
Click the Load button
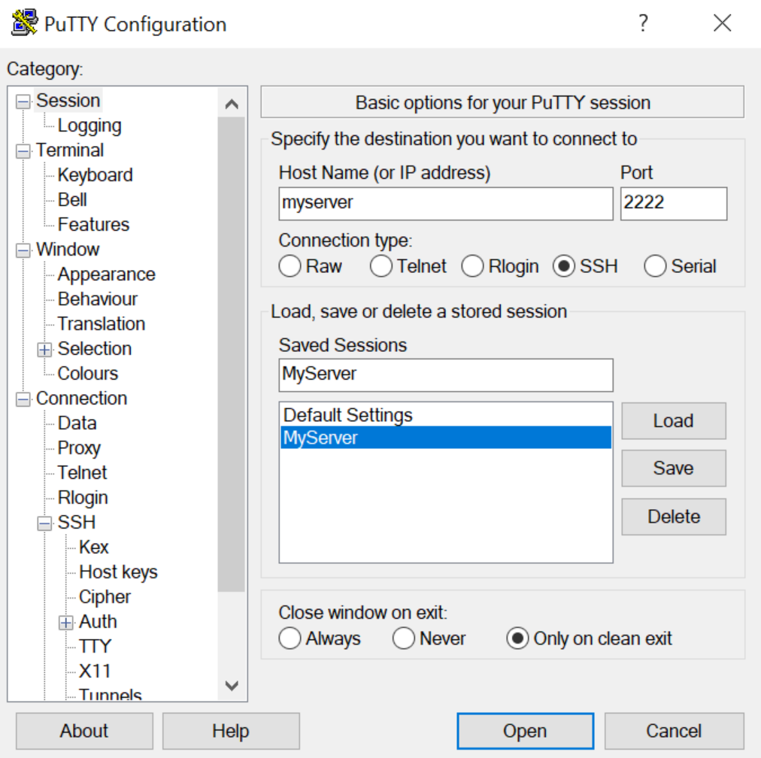(x=673, y=420)
